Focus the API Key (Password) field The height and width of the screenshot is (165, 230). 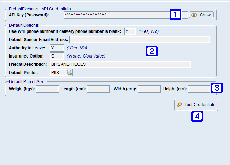tap(126, 15)
